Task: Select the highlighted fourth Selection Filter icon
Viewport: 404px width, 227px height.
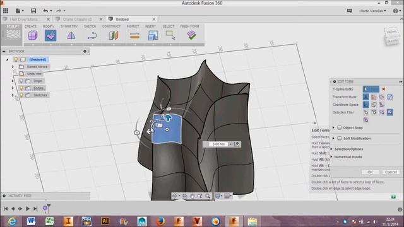Action: click(390, 112)
